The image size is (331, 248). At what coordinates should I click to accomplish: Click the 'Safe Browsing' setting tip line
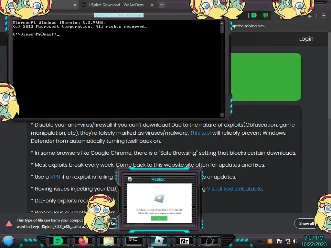[x=164, y=153]
